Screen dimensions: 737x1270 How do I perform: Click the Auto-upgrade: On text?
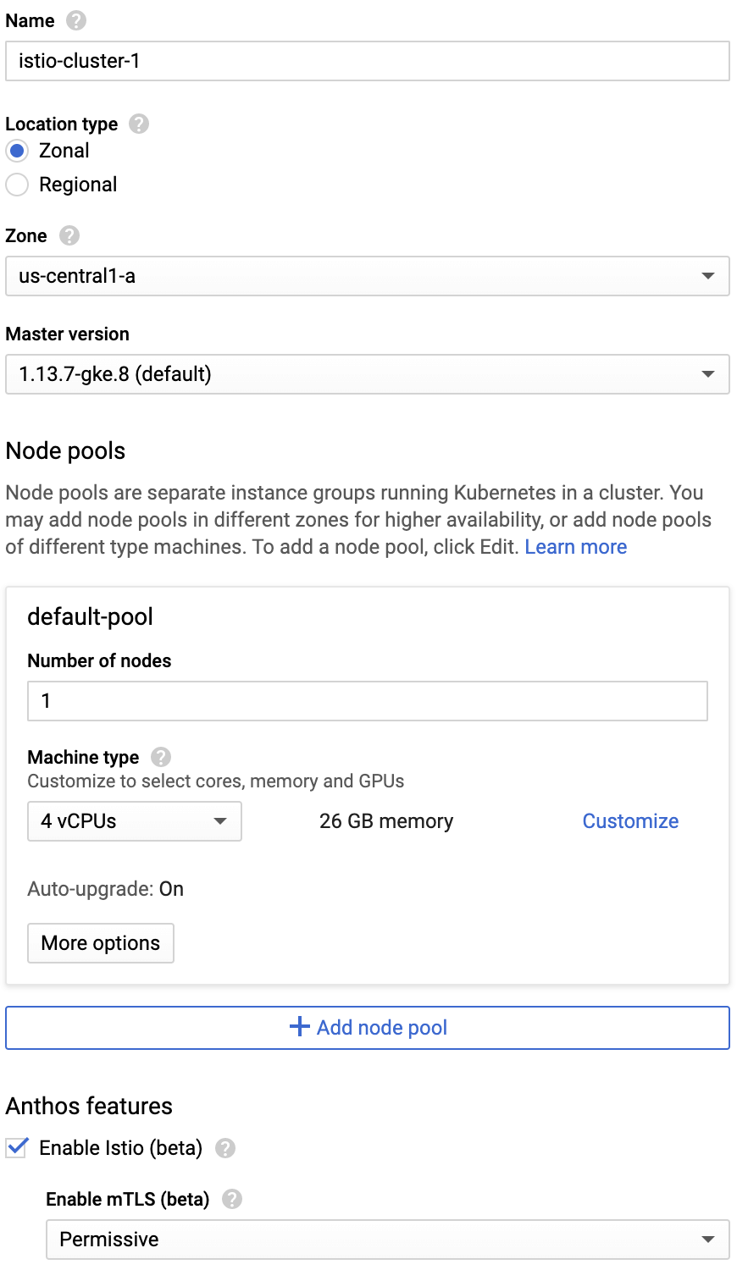[x=106, y=889]
